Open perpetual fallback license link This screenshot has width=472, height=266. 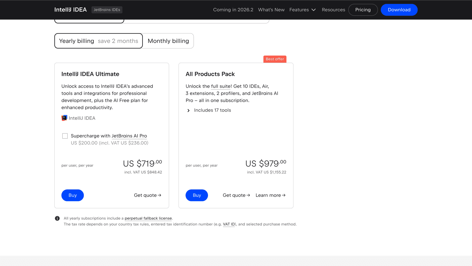(x=148, y=218)
